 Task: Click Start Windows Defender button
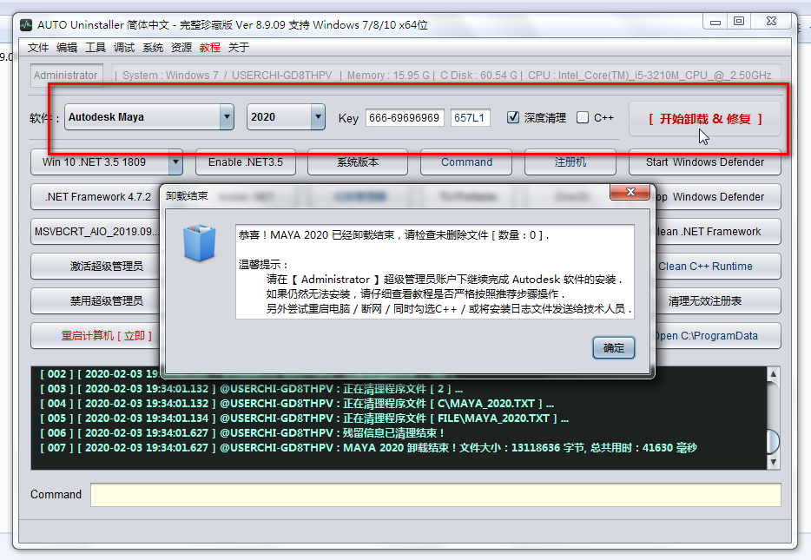705,161
